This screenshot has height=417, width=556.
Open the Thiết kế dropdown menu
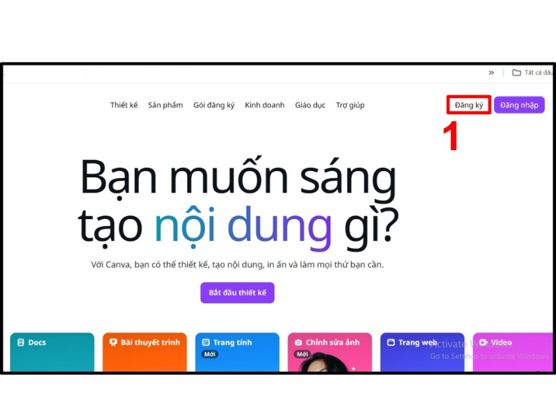[124, 105]
